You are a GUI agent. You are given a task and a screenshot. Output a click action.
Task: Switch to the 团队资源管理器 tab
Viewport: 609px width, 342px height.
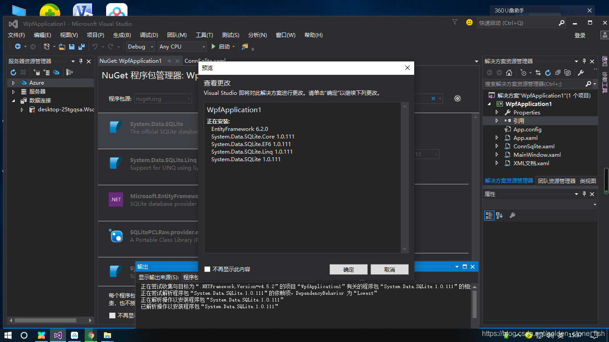pos(557,181)
